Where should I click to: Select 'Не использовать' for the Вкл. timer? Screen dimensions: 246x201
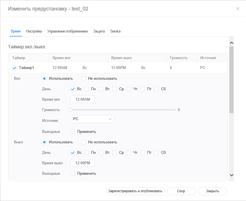pyautogui.click(x=84, y=79)
